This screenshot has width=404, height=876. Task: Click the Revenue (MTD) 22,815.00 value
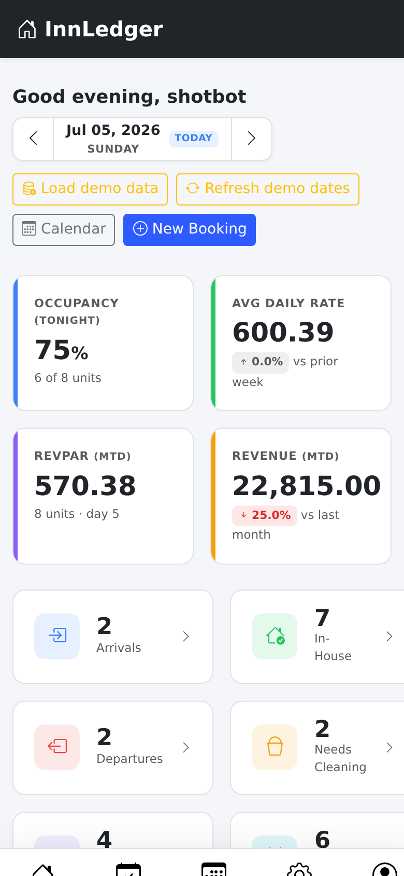click(x=307, y=486)
